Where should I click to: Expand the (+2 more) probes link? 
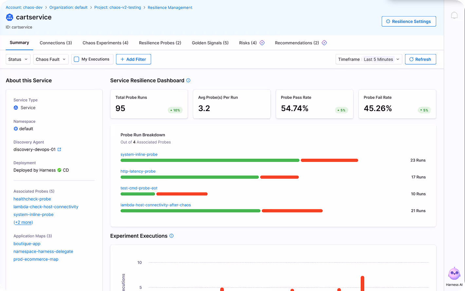point(23,222)
